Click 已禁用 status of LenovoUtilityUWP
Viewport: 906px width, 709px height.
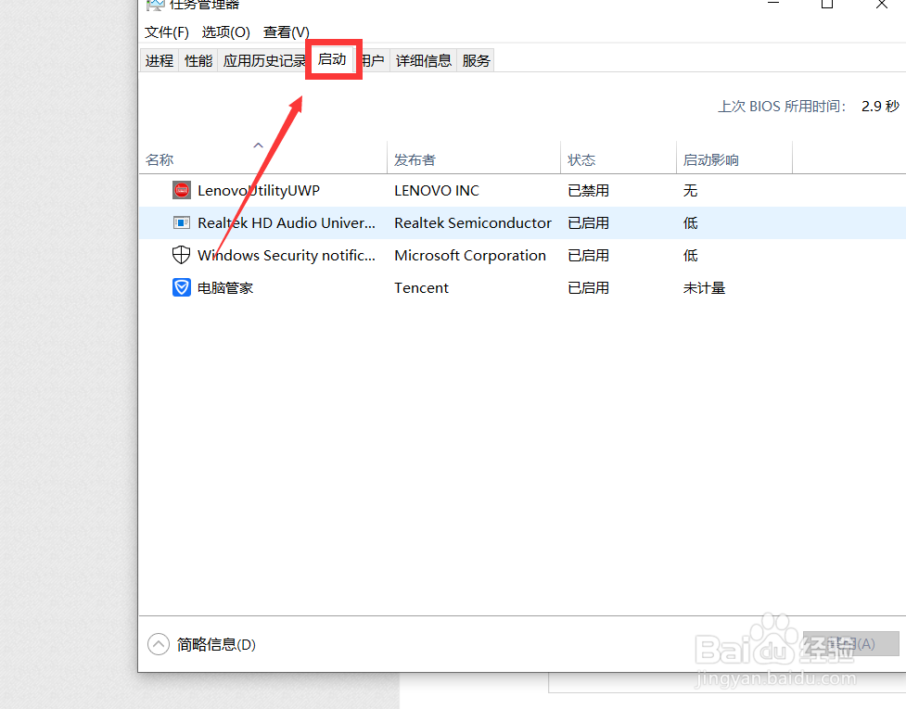(588, 191)
